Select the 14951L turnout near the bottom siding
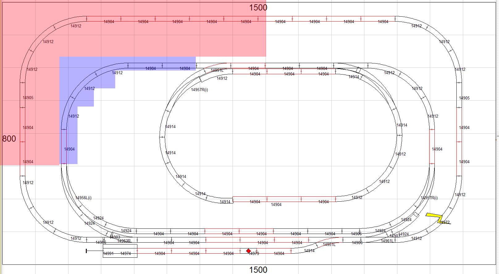The height and width of the screenshot is (274, 499). coord(329,244)
